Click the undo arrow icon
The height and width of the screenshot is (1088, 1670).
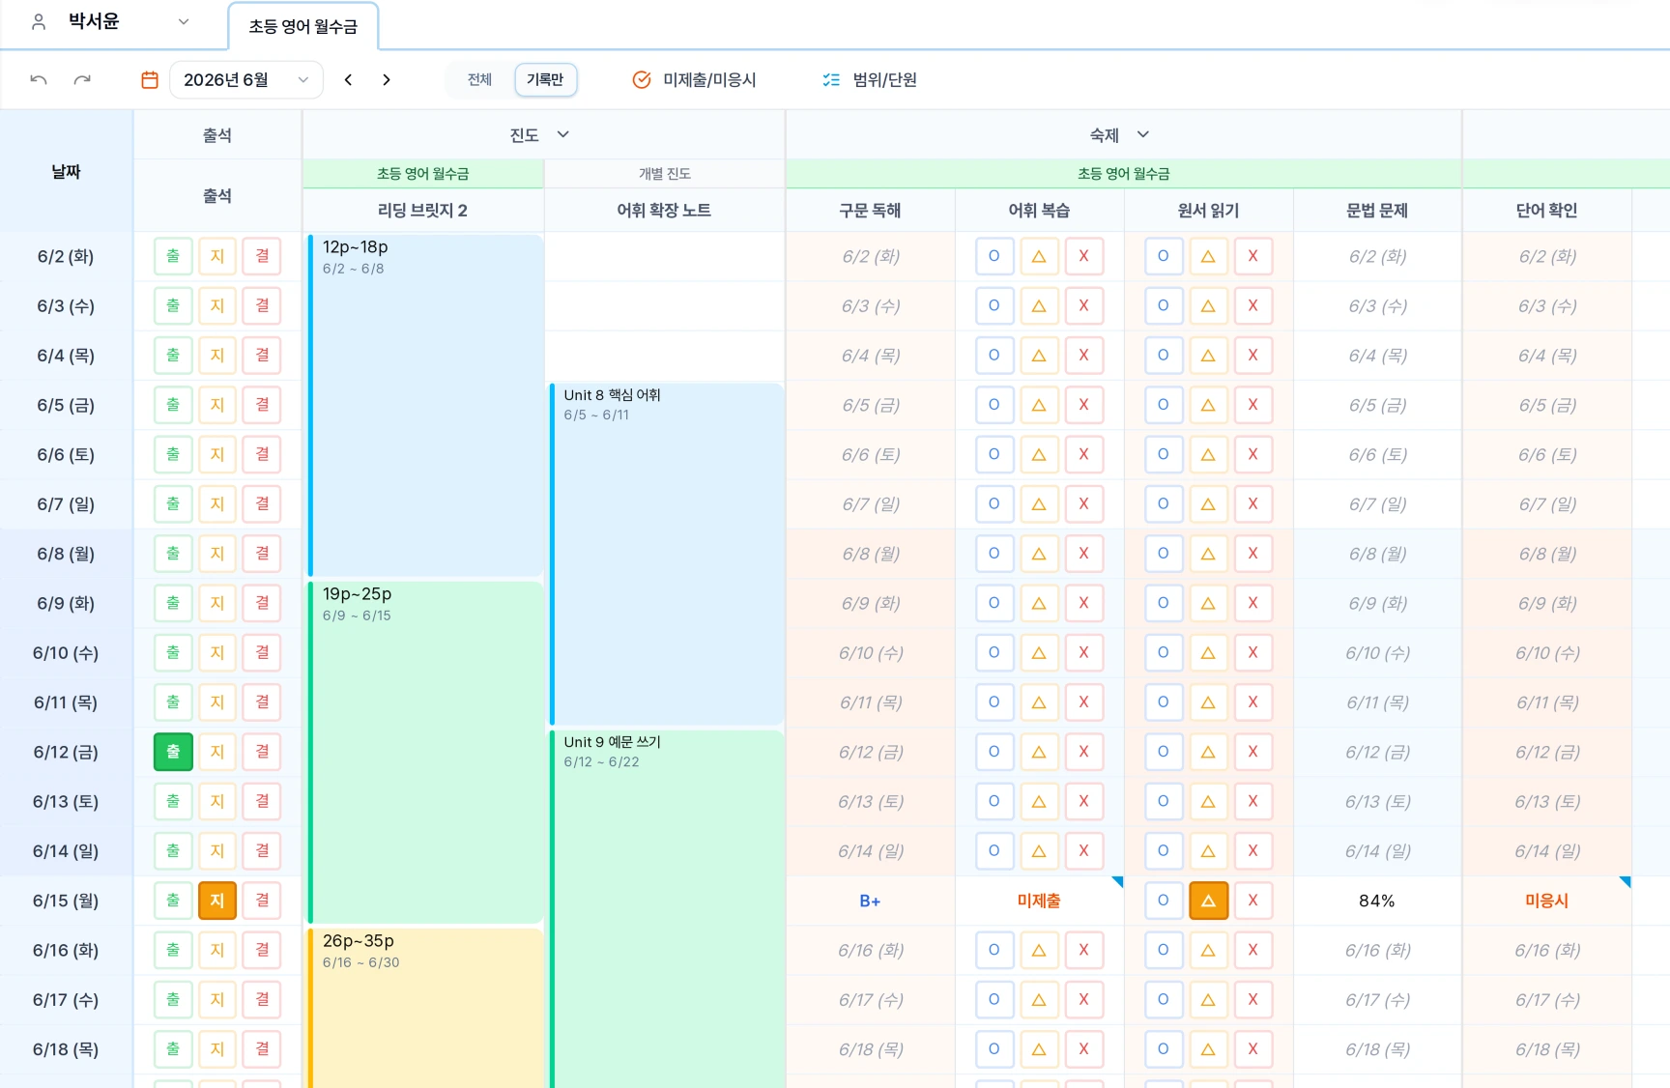(39, 79)
